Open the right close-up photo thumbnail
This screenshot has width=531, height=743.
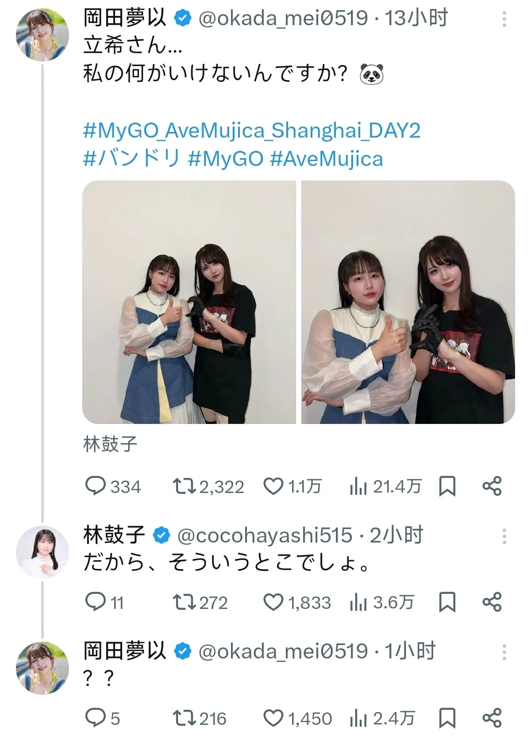point(408,302)
